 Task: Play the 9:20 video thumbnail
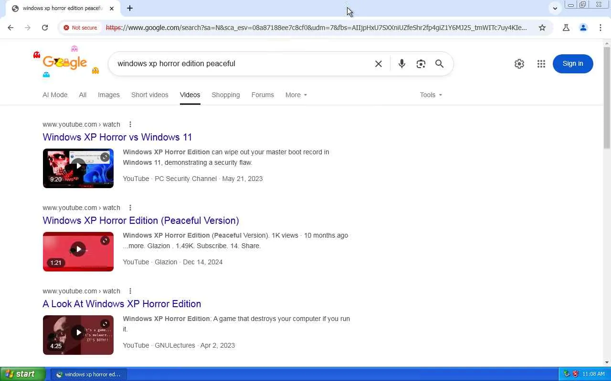click(x=78, y=168)
